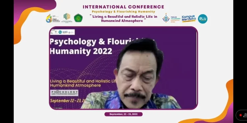Click the purple "Living a Beautiful and Holistic Life in" banner line
The image size is (247, 123).
(x=125, y=17)
